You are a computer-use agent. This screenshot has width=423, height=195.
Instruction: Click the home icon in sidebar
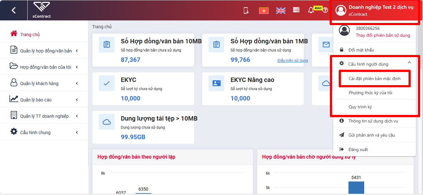click(14, 34)
